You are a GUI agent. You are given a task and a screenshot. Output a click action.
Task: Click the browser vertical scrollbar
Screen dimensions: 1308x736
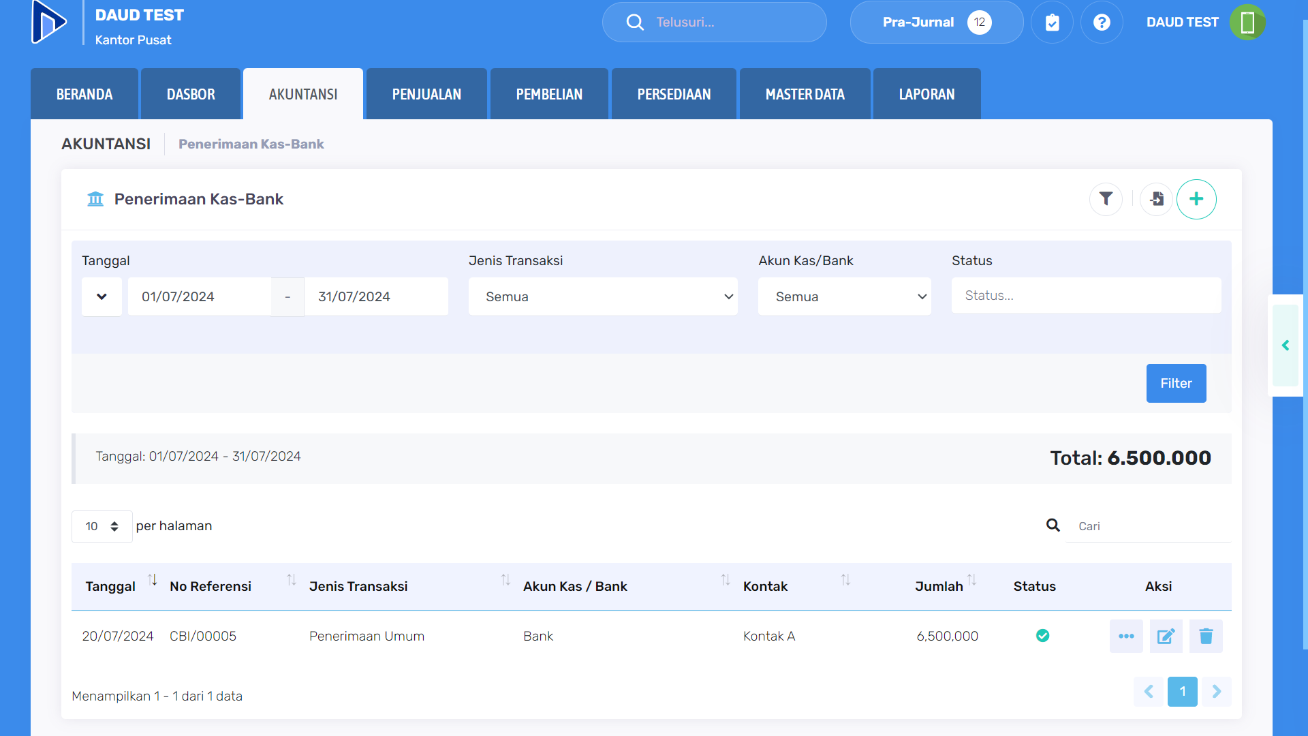tap(1305, 334)
